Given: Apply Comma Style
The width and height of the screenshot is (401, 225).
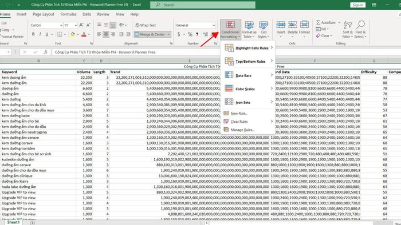Looking at the screenshot, I should [x=197, y=34].
